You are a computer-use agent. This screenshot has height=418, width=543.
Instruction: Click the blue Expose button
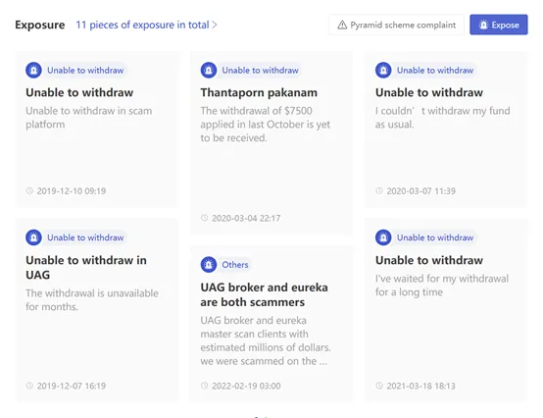coord(499,25)
